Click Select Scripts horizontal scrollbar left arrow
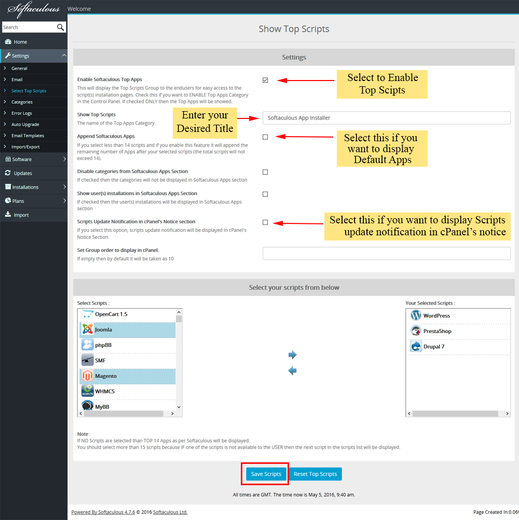 tap(81, 414)
